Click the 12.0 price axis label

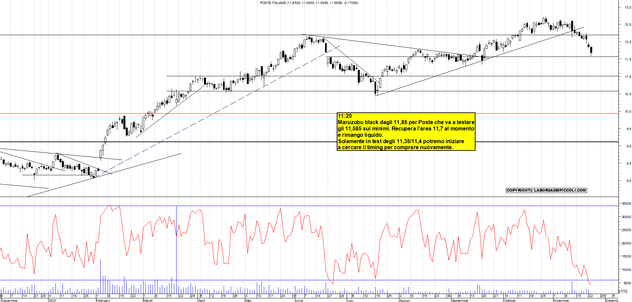pyautogui.click(x=628, y=42)
